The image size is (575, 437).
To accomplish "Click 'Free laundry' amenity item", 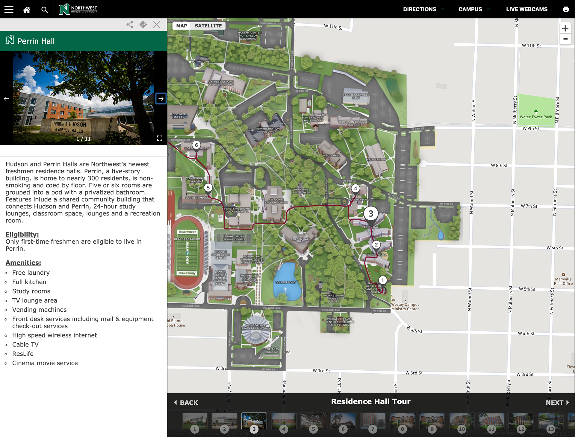I will [31, 273].
